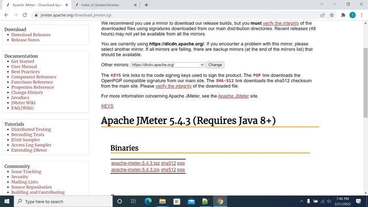Open the JMeter Wiki link

(23, 103)
